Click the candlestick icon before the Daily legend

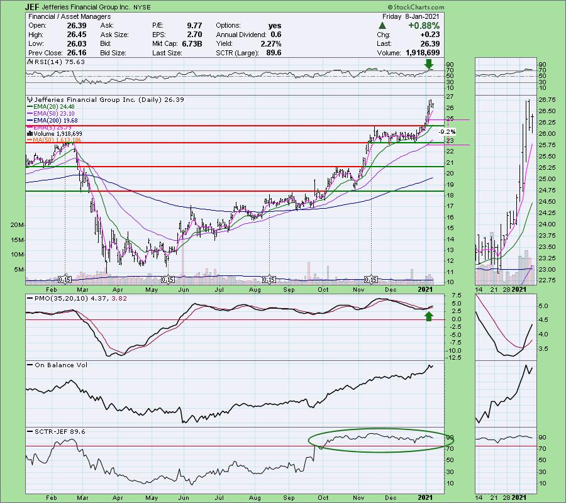point(30,99)
